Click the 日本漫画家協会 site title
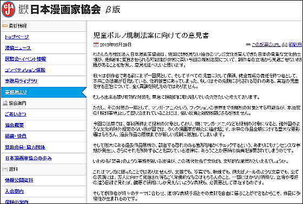303x204 pixels. (65, 9)
